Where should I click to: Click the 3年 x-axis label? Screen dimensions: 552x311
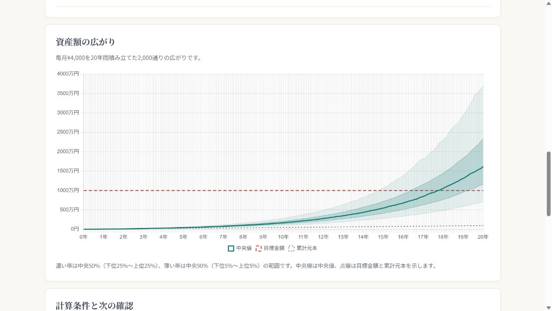[x=144, y=237]
